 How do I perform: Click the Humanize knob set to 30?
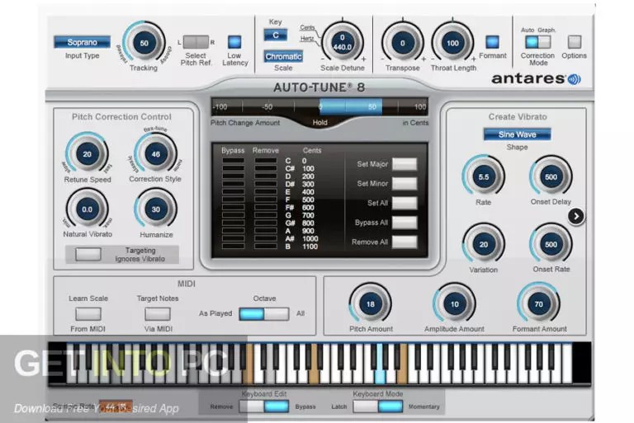(x=156, y=209)
